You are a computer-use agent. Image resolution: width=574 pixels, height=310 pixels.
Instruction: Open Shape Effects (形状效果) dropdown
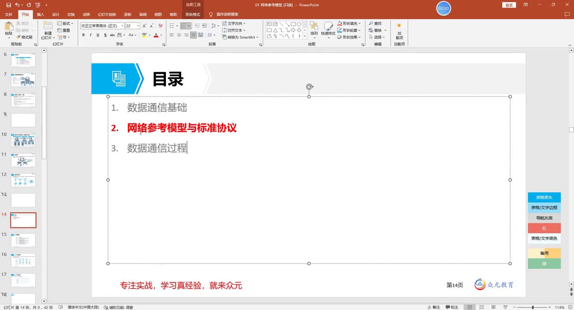350,37
